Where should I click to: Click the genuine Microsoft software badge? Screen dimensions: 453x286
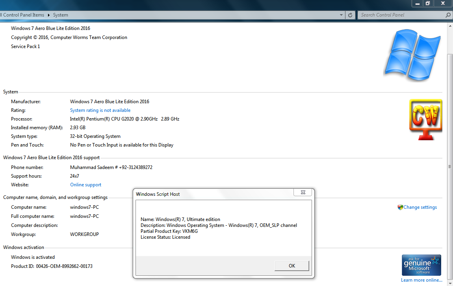click(421, 265)
